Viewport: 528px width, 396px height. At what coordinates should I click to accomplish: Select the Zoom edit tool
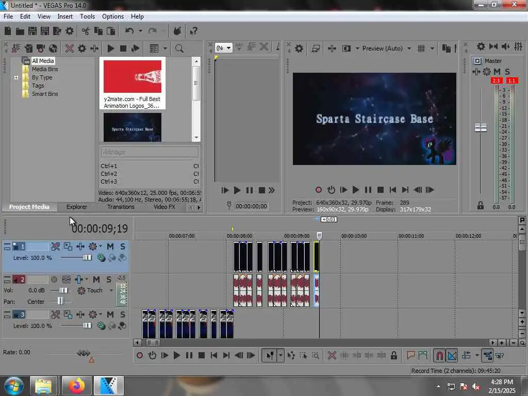[x=316, y=355]
